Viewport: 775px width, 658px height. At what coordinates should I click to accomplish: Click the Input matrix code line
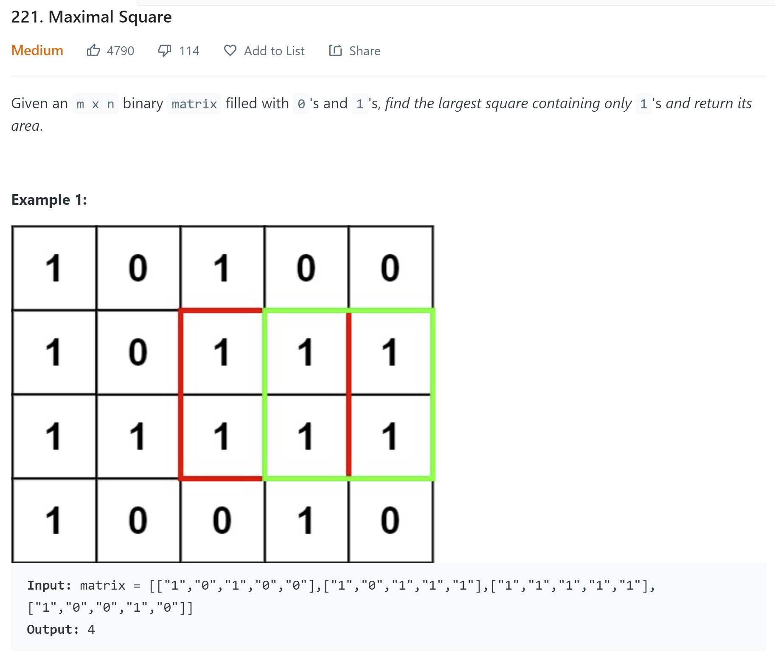pyautogui.click(x=341, y=596)
